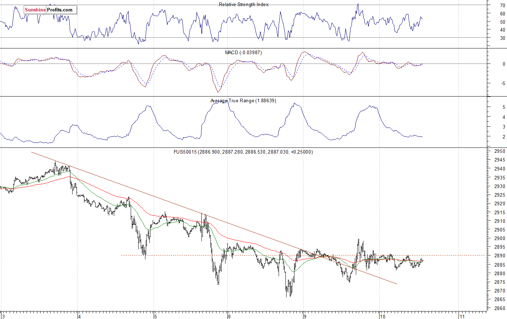Click Average True Range axis value 3
This screenshot has height=319, width=507.
(x=504, y=127)
